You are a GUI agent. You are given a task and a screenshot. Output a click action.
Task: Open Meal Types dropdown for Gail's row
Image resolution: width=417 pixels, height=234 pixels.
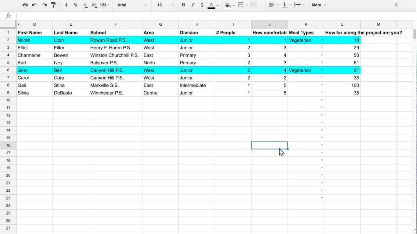tap(322, 85)
